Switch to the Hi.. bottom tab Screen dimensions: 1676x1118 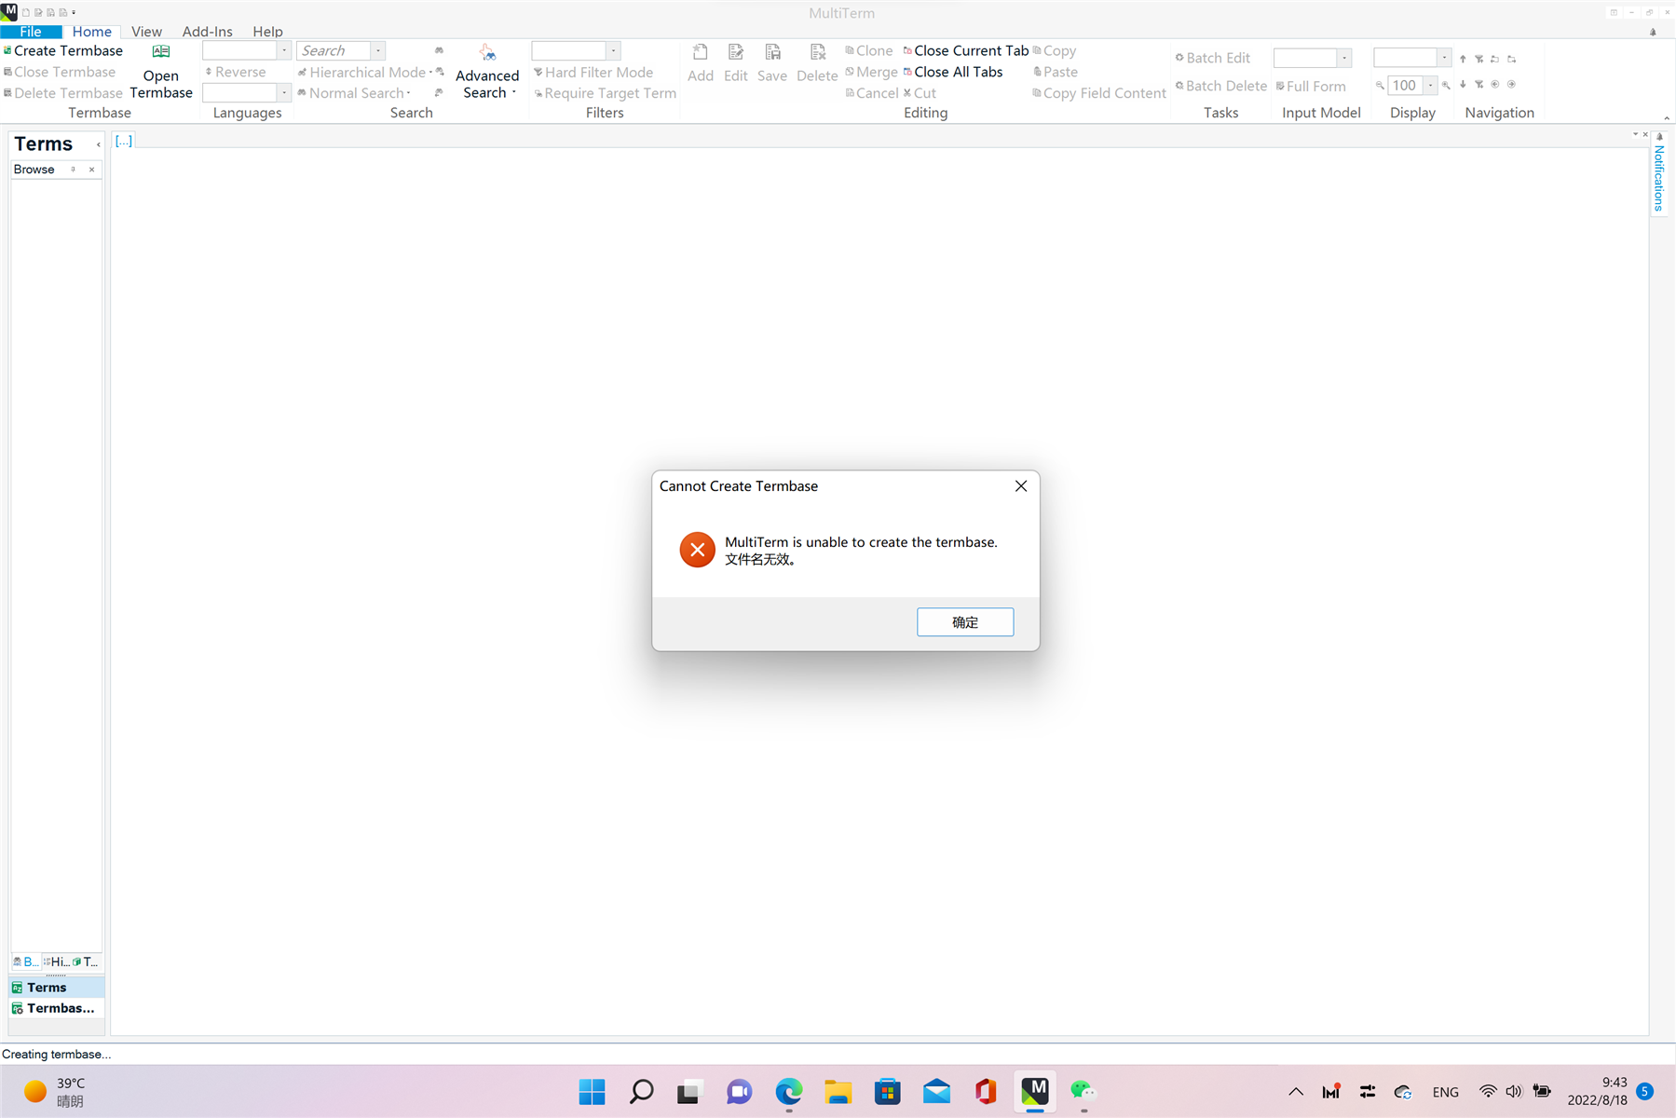click(57, 961)
